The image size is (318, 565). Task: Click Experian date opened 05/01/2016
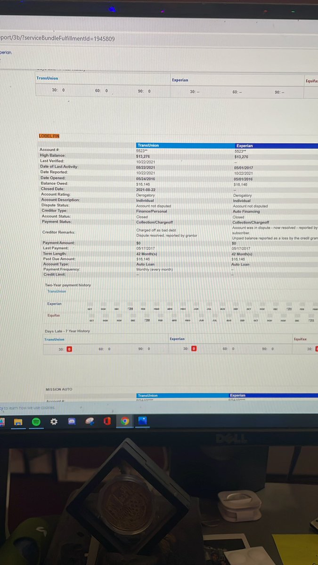pyautogui.click(x=243, y=179)
